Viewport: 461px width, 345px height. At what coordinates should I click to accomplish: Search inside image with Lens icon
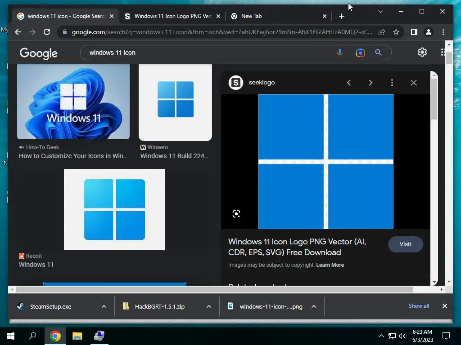[x=236, y=214]
